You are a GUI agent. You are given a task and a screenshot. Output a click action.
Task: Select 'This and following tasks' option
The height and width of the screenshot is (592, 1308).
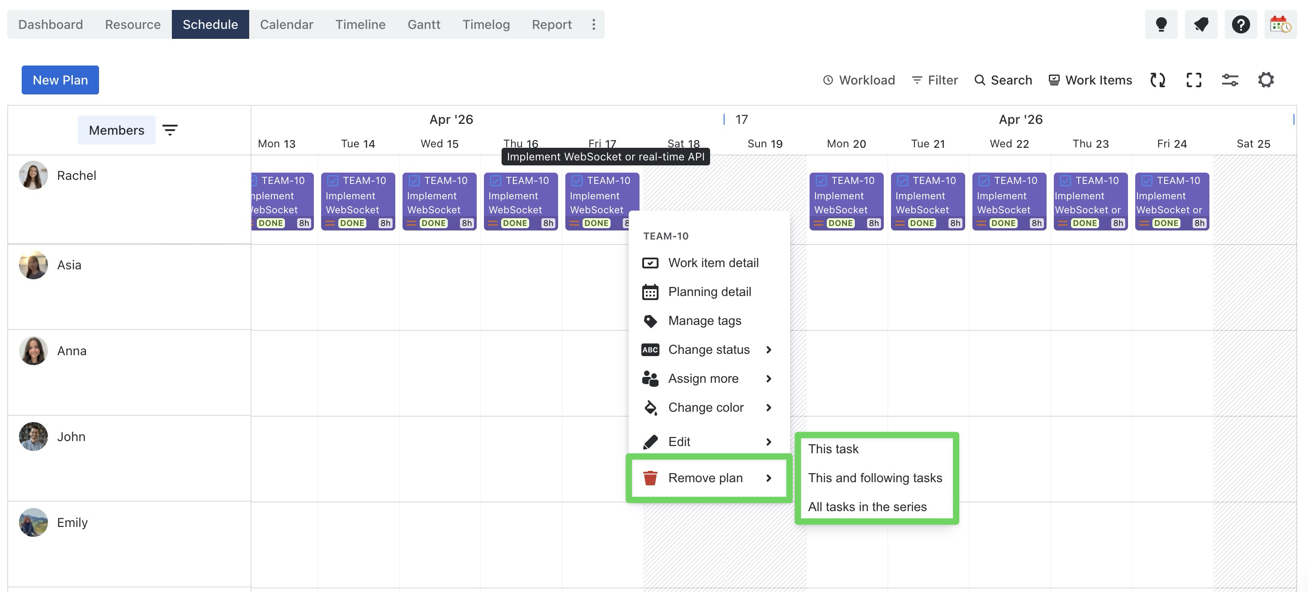874,478
